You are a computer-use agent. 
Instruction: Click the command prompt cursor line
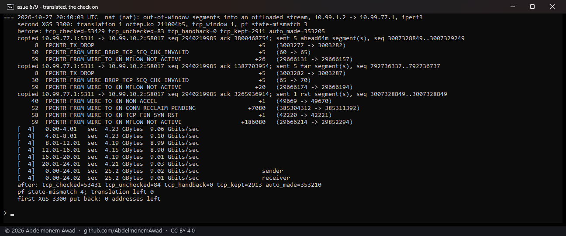(x=9, y=213)
